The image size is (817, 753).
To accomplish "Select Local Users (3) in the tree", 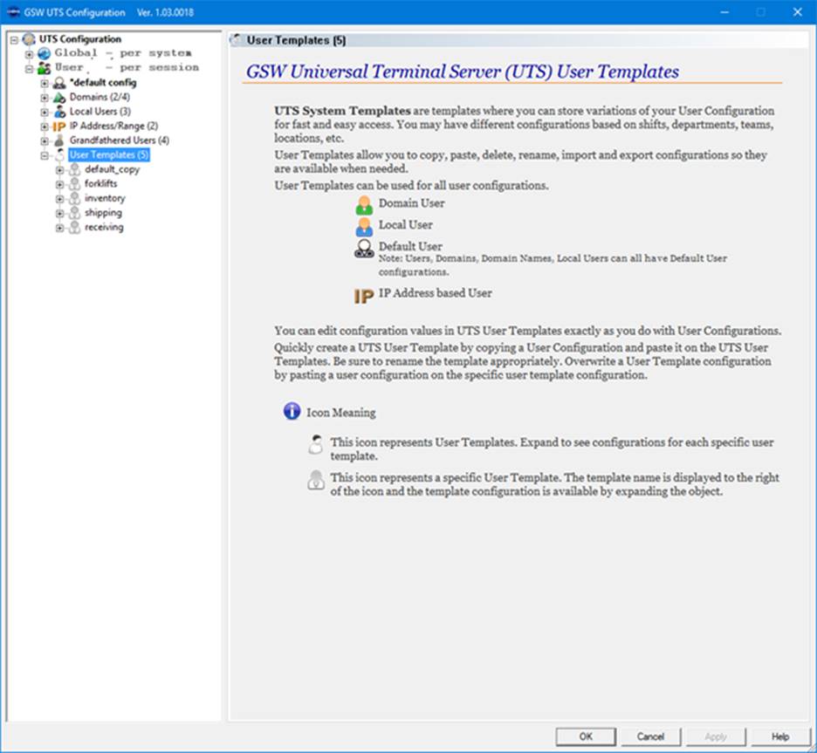I will tap(100, 112).
